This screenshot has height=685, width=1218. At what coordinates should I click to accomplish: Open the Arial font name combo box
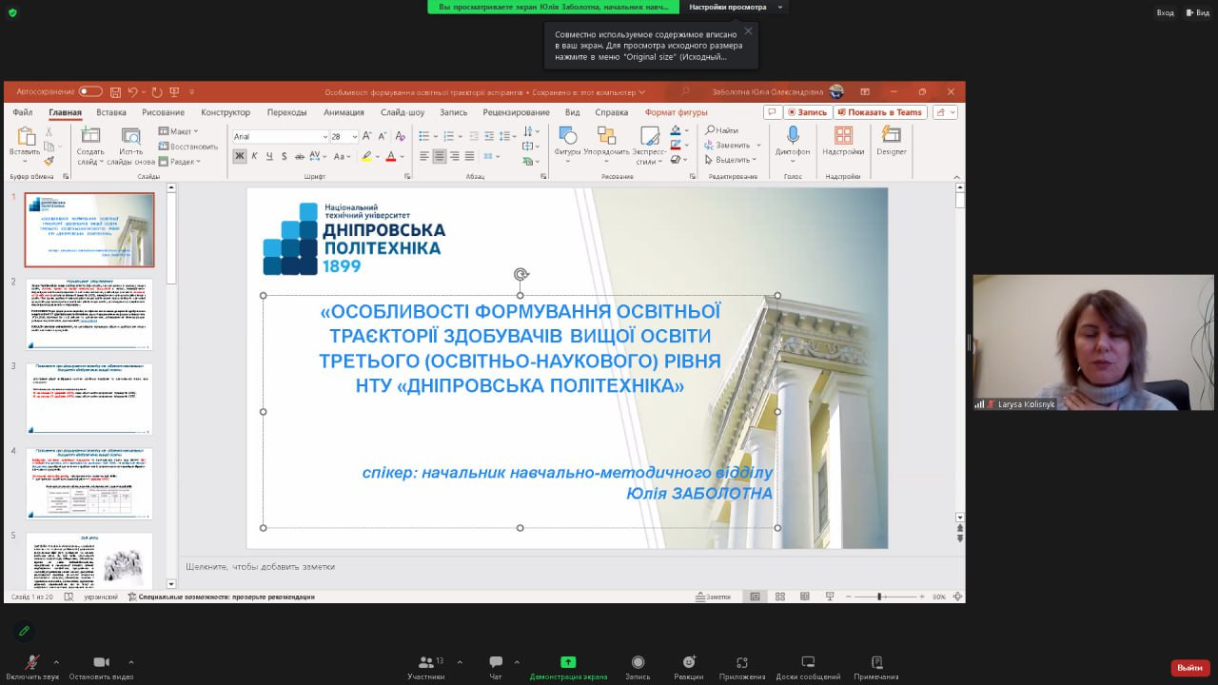click(280, 137)
